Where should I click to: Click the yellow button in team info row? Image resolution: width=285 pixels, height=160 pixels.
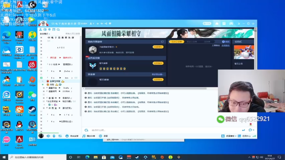(158, 47)
